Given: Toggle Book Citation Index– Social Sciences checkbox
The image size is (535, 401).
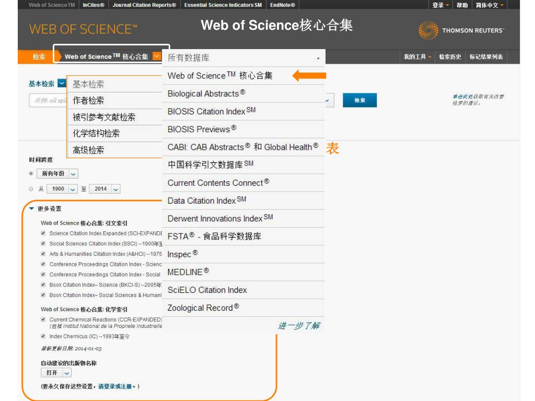Looking at the screenshot, I should [43, 295].
